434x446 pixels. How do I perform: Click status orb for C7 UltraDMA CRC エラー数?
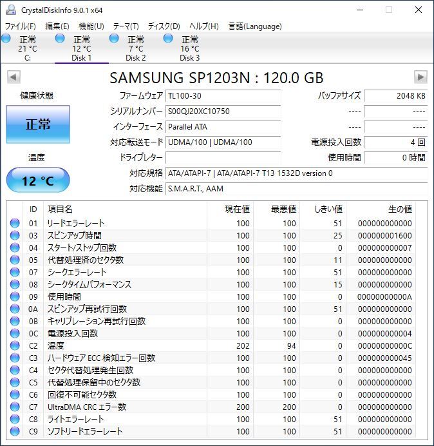tap(15, 407)
